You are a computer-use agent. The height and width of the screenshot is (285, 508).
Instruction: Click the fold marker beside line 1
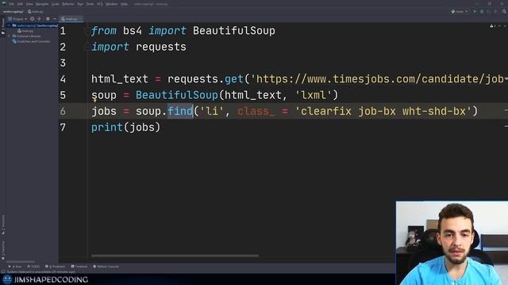point(87,31)
